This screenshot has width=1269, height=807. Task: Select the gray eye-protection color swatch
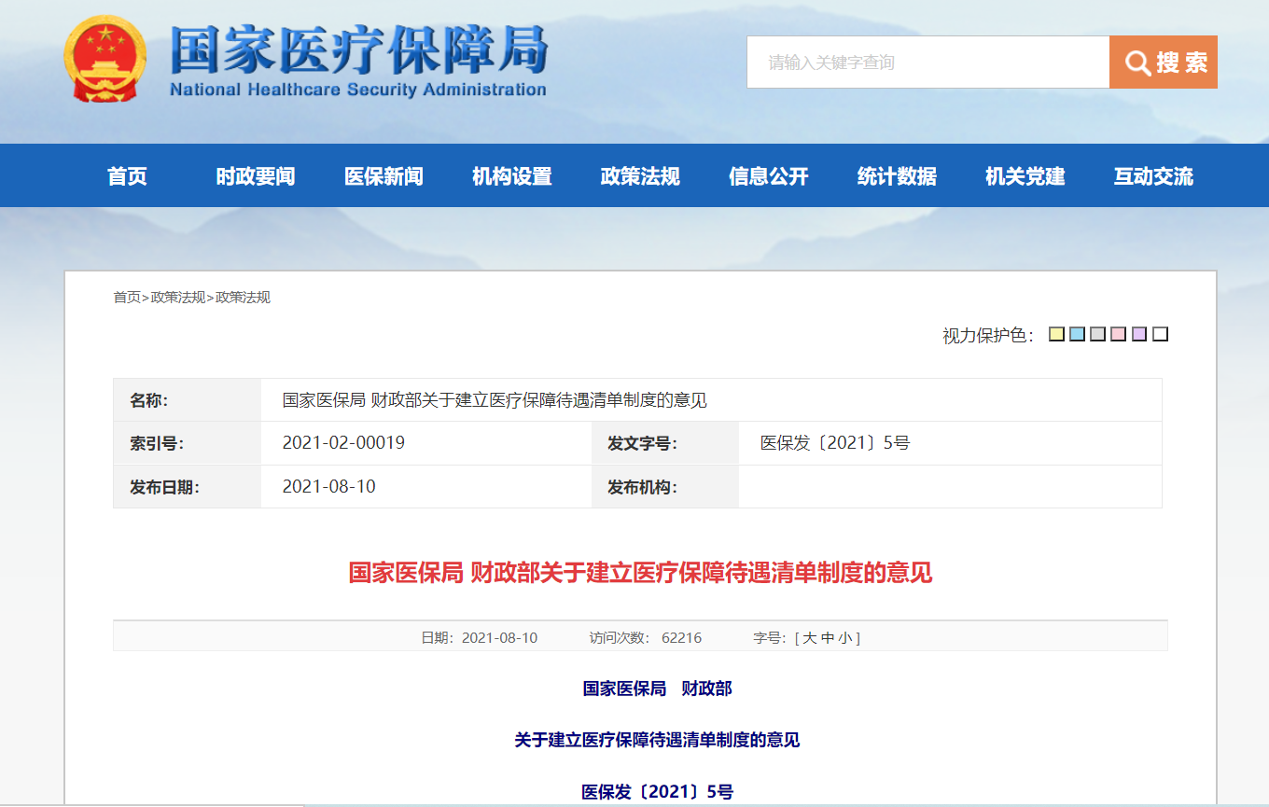[1097, 334]
